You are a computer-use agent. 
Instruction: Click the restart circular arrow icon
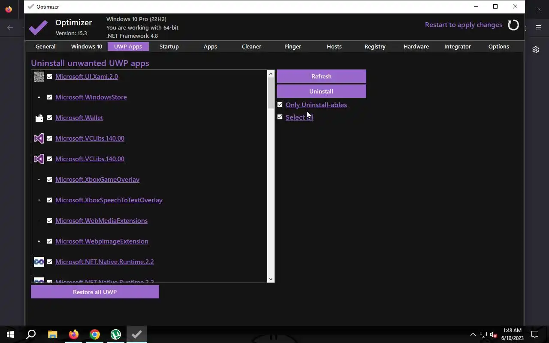513,25
